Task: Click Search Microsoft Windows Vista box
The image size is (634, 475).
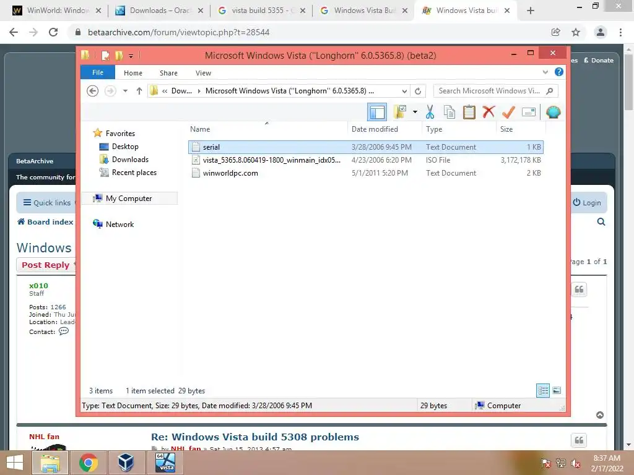Action: (496, 91)
